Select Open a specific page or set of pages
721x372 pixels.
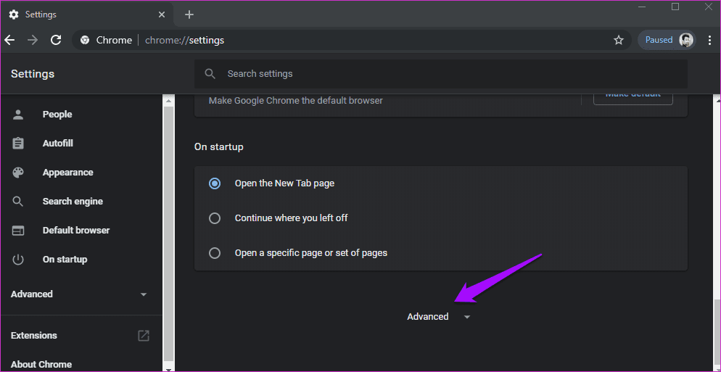click(x=215, y=253)
